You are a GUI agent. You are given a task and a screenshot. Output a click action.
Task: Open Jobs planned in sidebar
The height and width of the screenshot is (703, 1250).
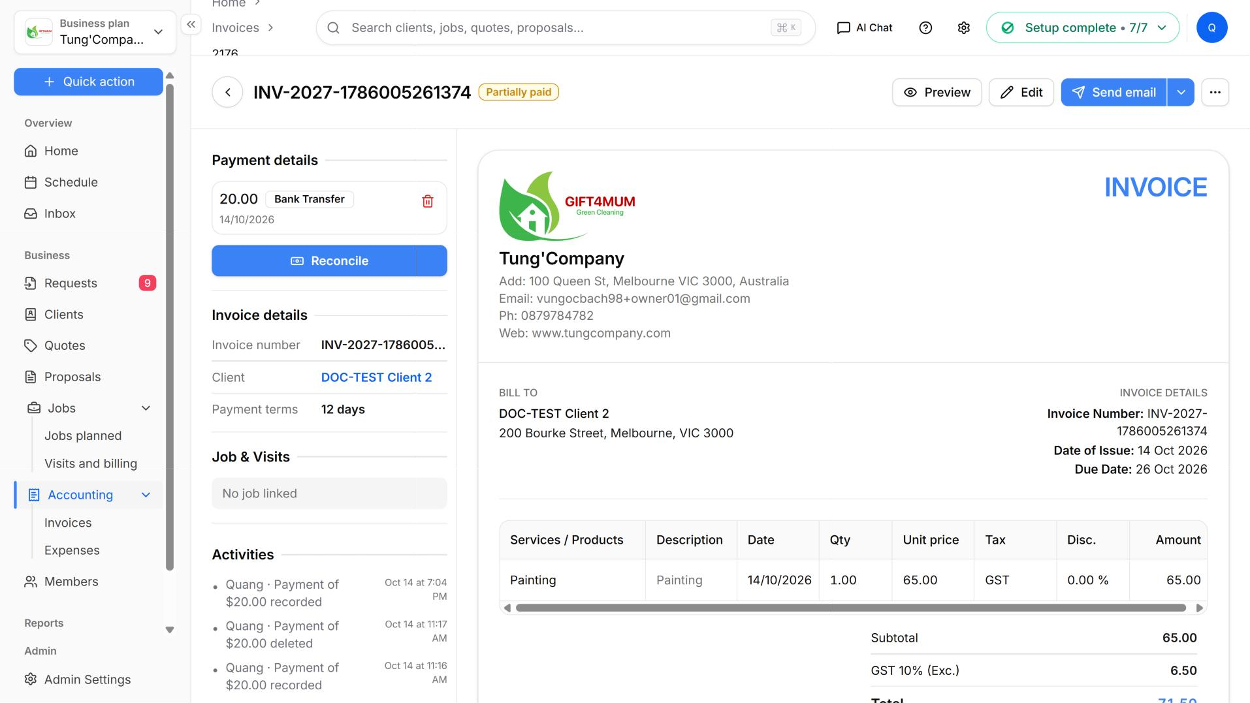tap(83, 435)
